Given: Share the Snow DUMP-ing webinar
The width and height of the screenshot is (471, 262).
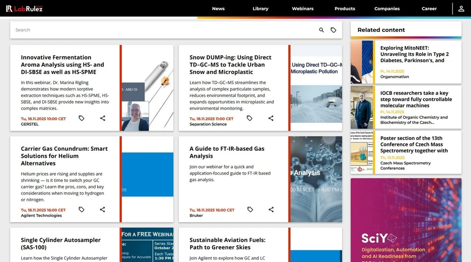Looking at the screenshot, I should [x=271, y=118].
